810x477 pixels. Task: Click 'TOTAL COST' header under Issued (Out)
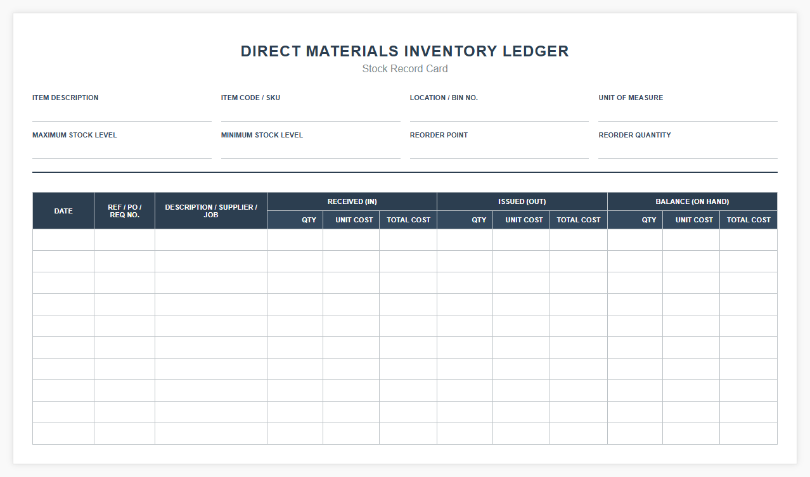click(579, 220)
